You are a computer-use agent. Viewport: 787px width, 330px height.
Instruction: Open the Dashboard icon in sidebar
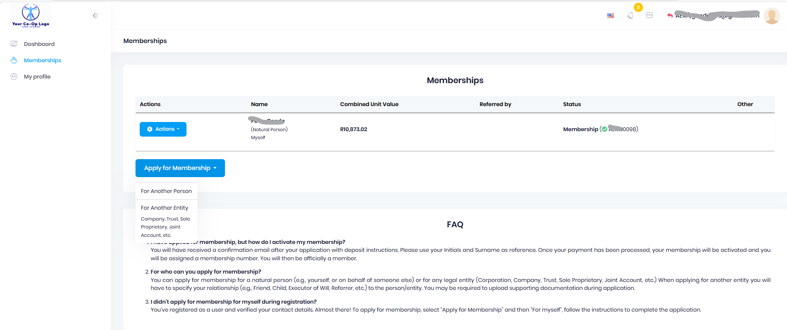pos(14,44)
